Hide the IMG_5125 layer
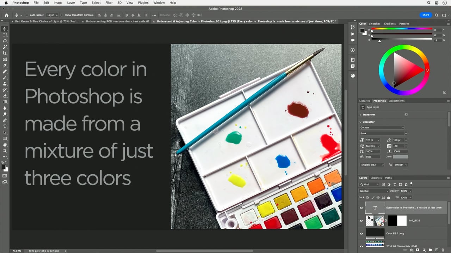This screenshot has width=451, height=253. tap(361, 221)
